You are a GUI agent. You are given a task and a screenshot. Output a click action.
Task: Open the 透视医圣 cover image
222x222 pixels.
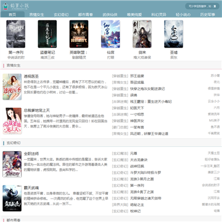[x=12, y=87]
